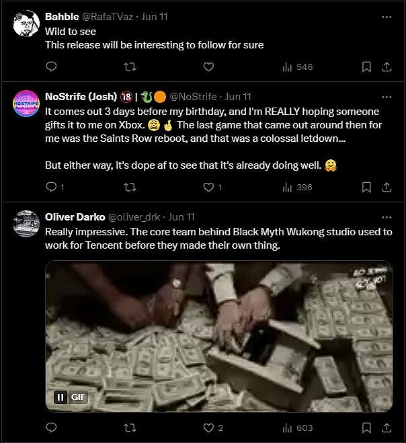Screen dimensions: 406x443
Task: Open more options on NoStrife's tweet
Action: (386, 97)
